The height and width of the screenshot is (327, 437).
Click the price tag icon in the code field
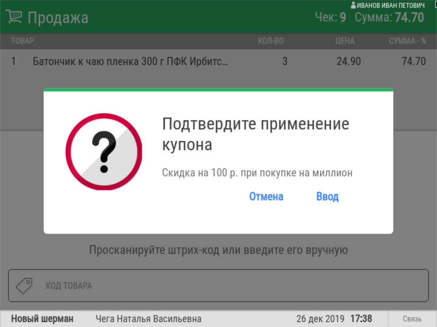(x=24, y=286)
